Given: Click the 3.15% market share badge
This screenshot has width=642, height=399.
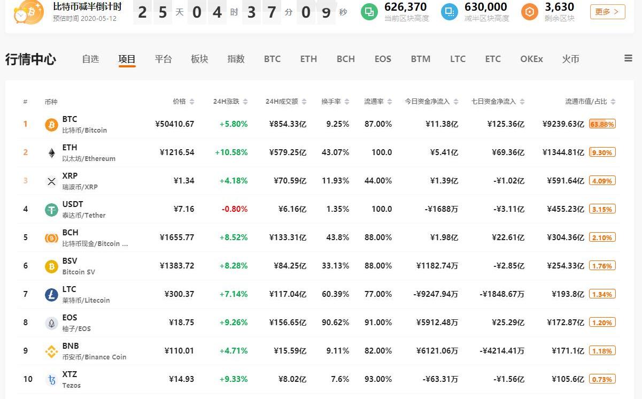Looking at the screenshot, I should point(602,209).
